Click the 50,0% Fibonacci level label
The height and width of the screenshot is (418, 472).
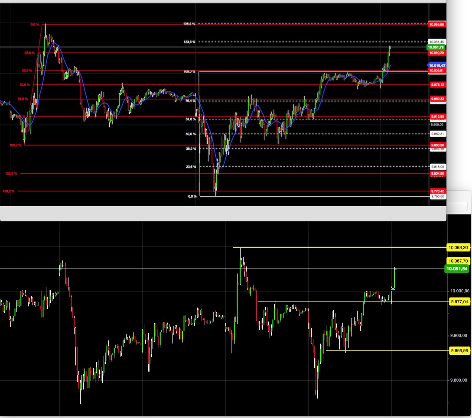point(25,85)
